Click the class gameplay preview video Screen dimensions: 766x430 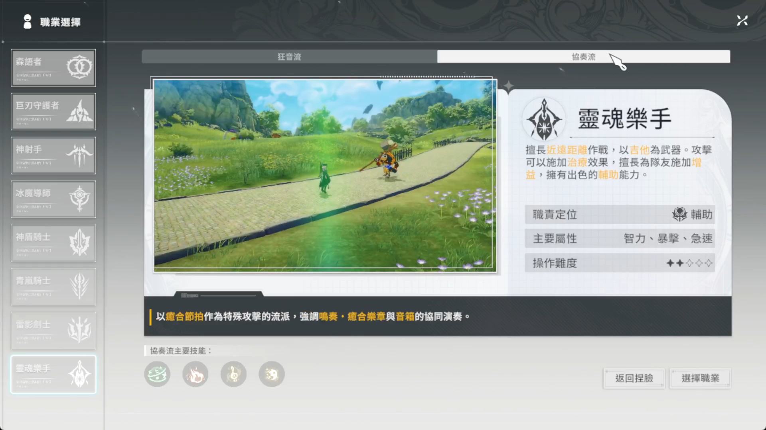point(325,175)
